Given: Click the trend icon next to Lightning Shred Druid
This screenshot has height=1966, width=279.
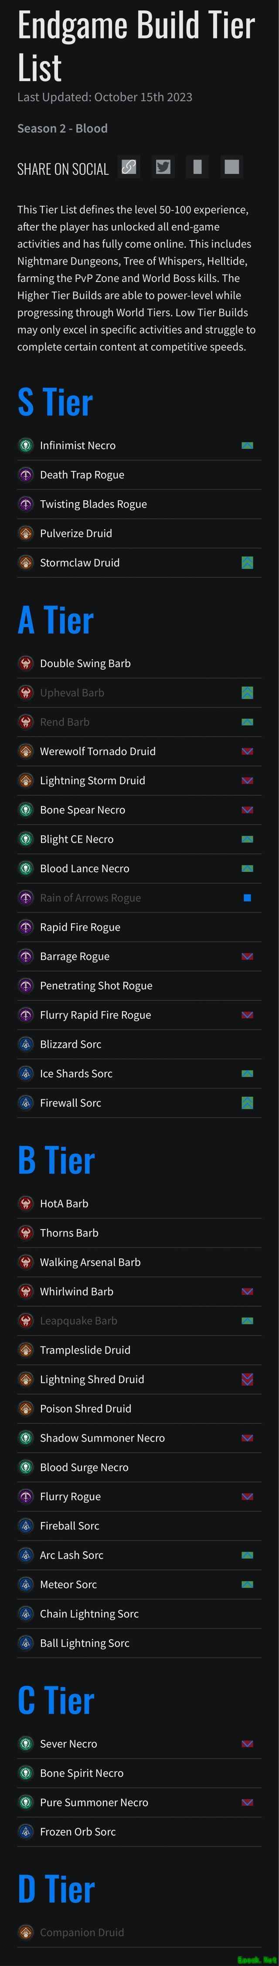Looking at the screenshot, I should pyautogui.click(x=247, y=1379).
